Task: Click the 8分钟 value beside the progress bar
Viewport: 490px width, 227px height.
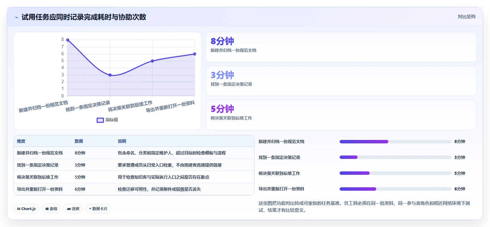Action: (x=460, y=142)
